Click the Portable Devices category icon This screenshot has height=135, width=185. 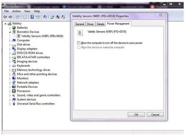click(x=14, y=87)
